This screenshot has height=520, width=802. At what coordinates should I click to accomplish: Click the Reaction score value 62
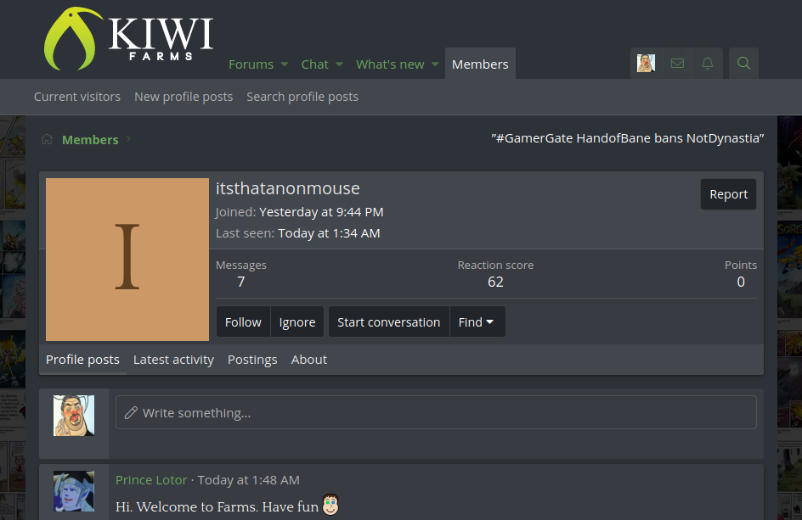[x=495, y=282]
